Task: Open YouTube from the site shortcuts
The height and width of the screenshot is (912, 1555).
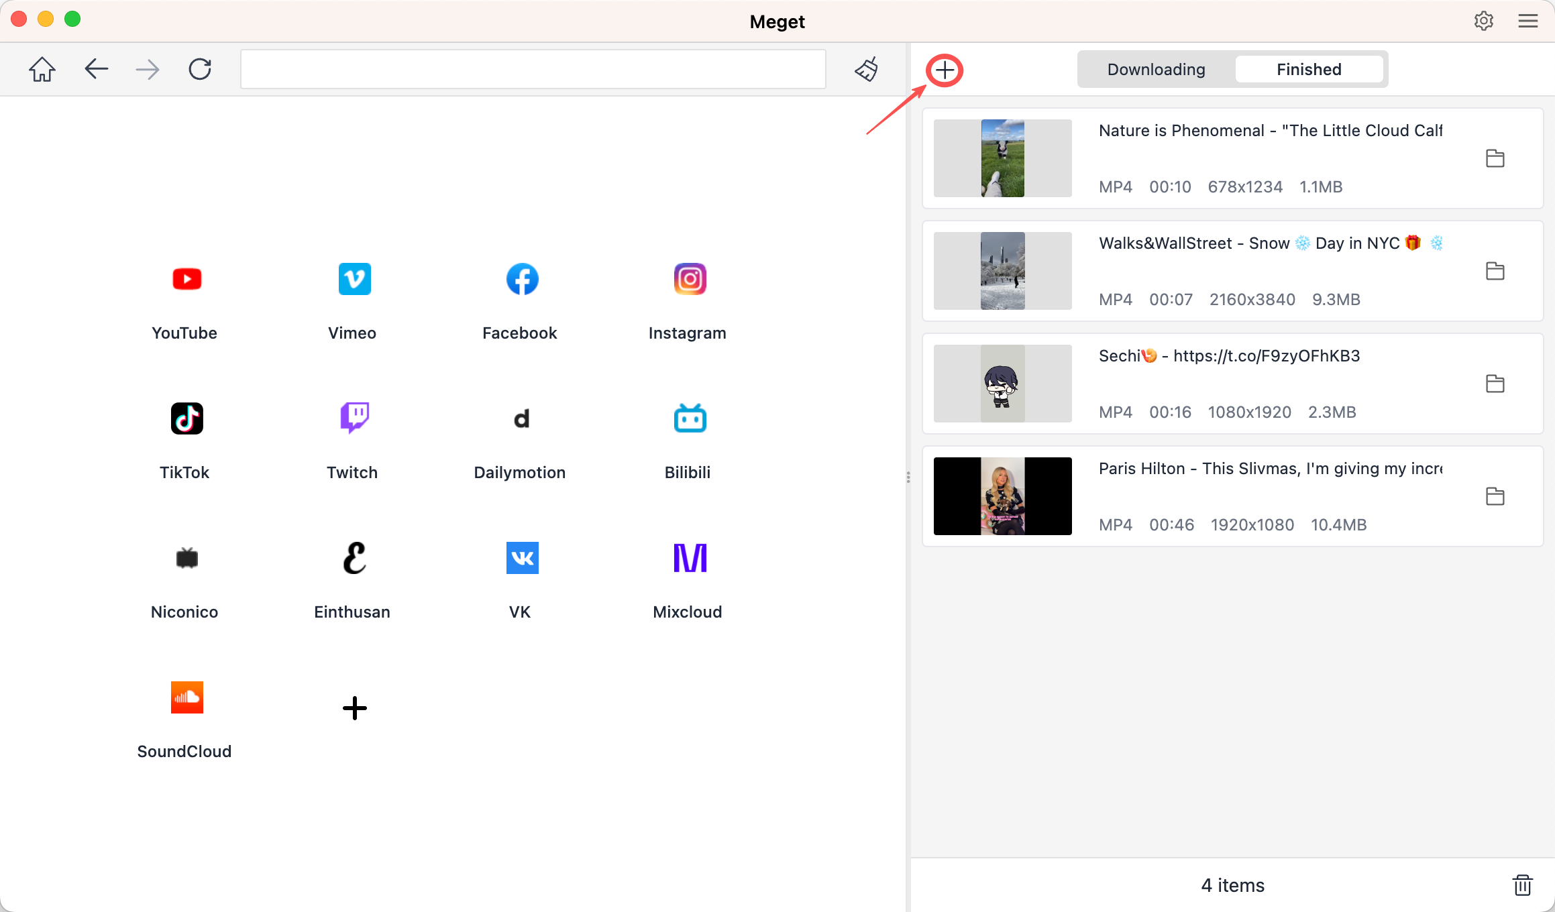Action: click(184, 279)
